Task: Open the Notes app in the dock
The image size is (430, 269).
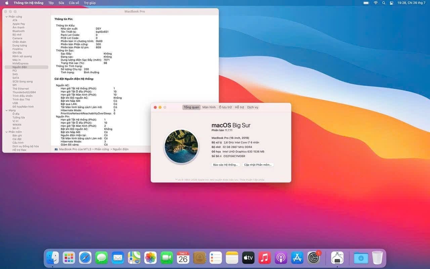Action: point(232,258)
